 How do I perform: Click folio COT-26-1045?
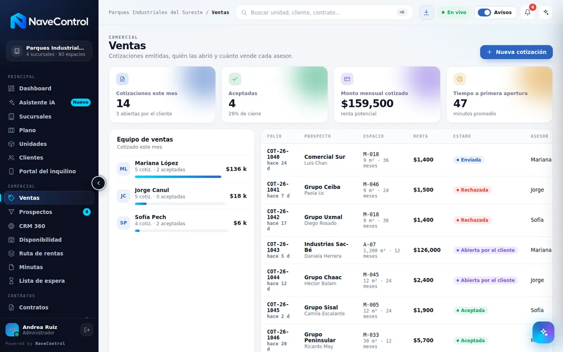tap(278, 307)
